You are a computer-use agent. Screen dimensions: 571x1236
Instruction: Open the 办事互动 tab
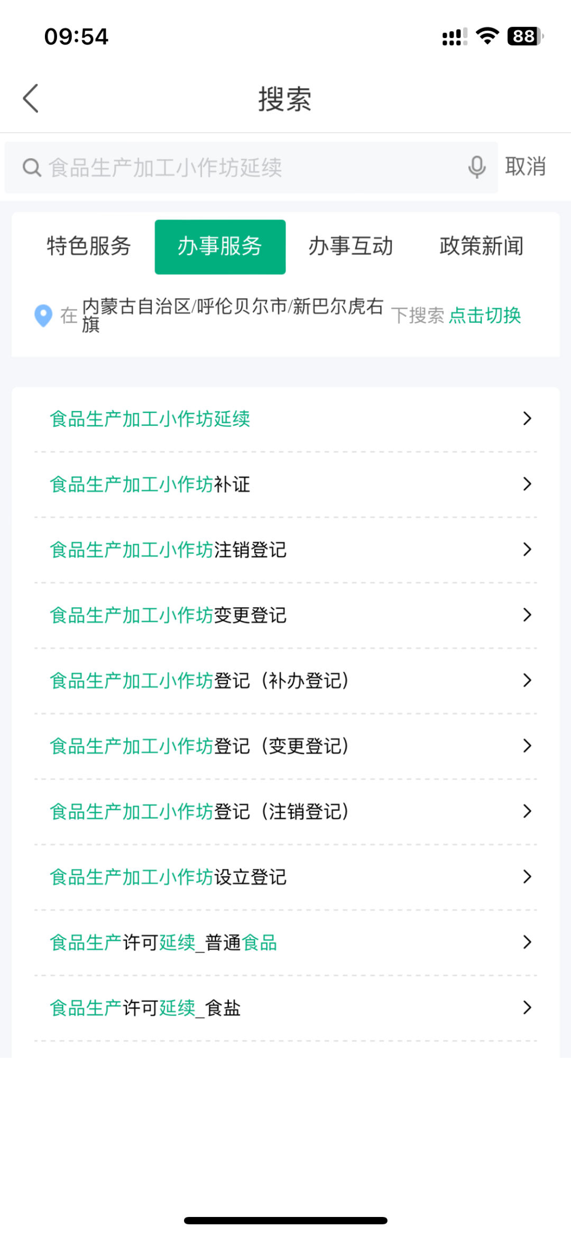(351, 246)
